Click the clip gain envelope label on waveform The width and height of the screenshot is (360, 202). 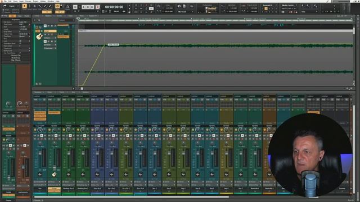point(114,44)
